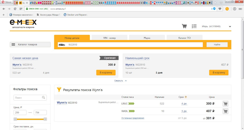Viewport: 244px width, 130px height.
Task: Open the checklist orders icon
Action: [x=194, y=26]
